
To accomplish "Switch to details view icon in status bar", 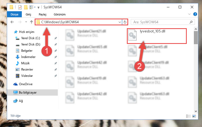I will click(188, 116).
